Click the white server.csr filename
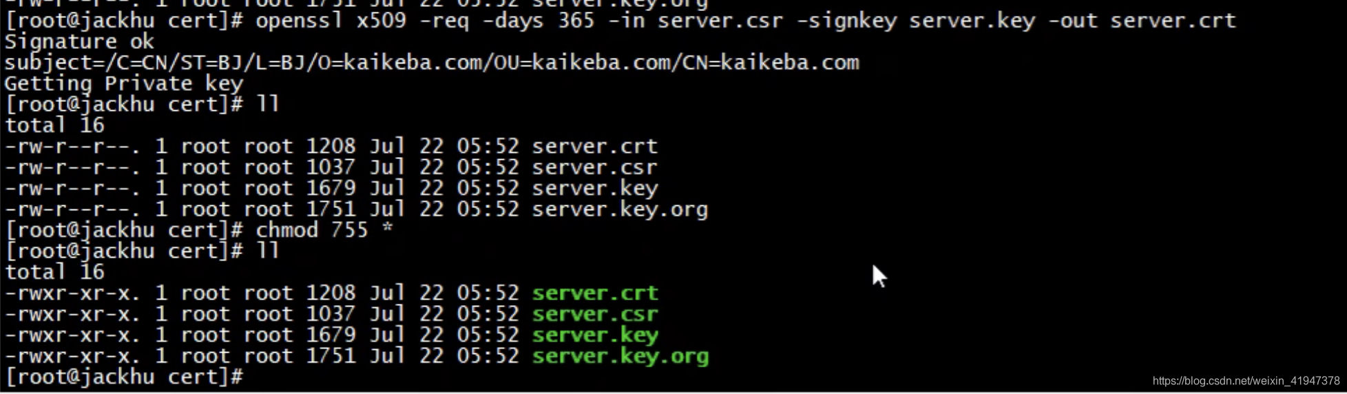The width and height of the screenshot is (1347, 394). tap(595, 167)
